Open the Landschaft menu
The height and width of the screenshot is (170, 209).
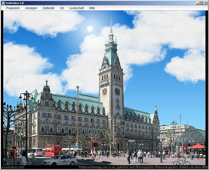pyautogui.click(x=76, y=8)
